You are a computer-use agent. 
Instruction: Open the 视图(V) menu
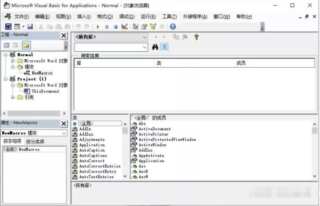64,17
